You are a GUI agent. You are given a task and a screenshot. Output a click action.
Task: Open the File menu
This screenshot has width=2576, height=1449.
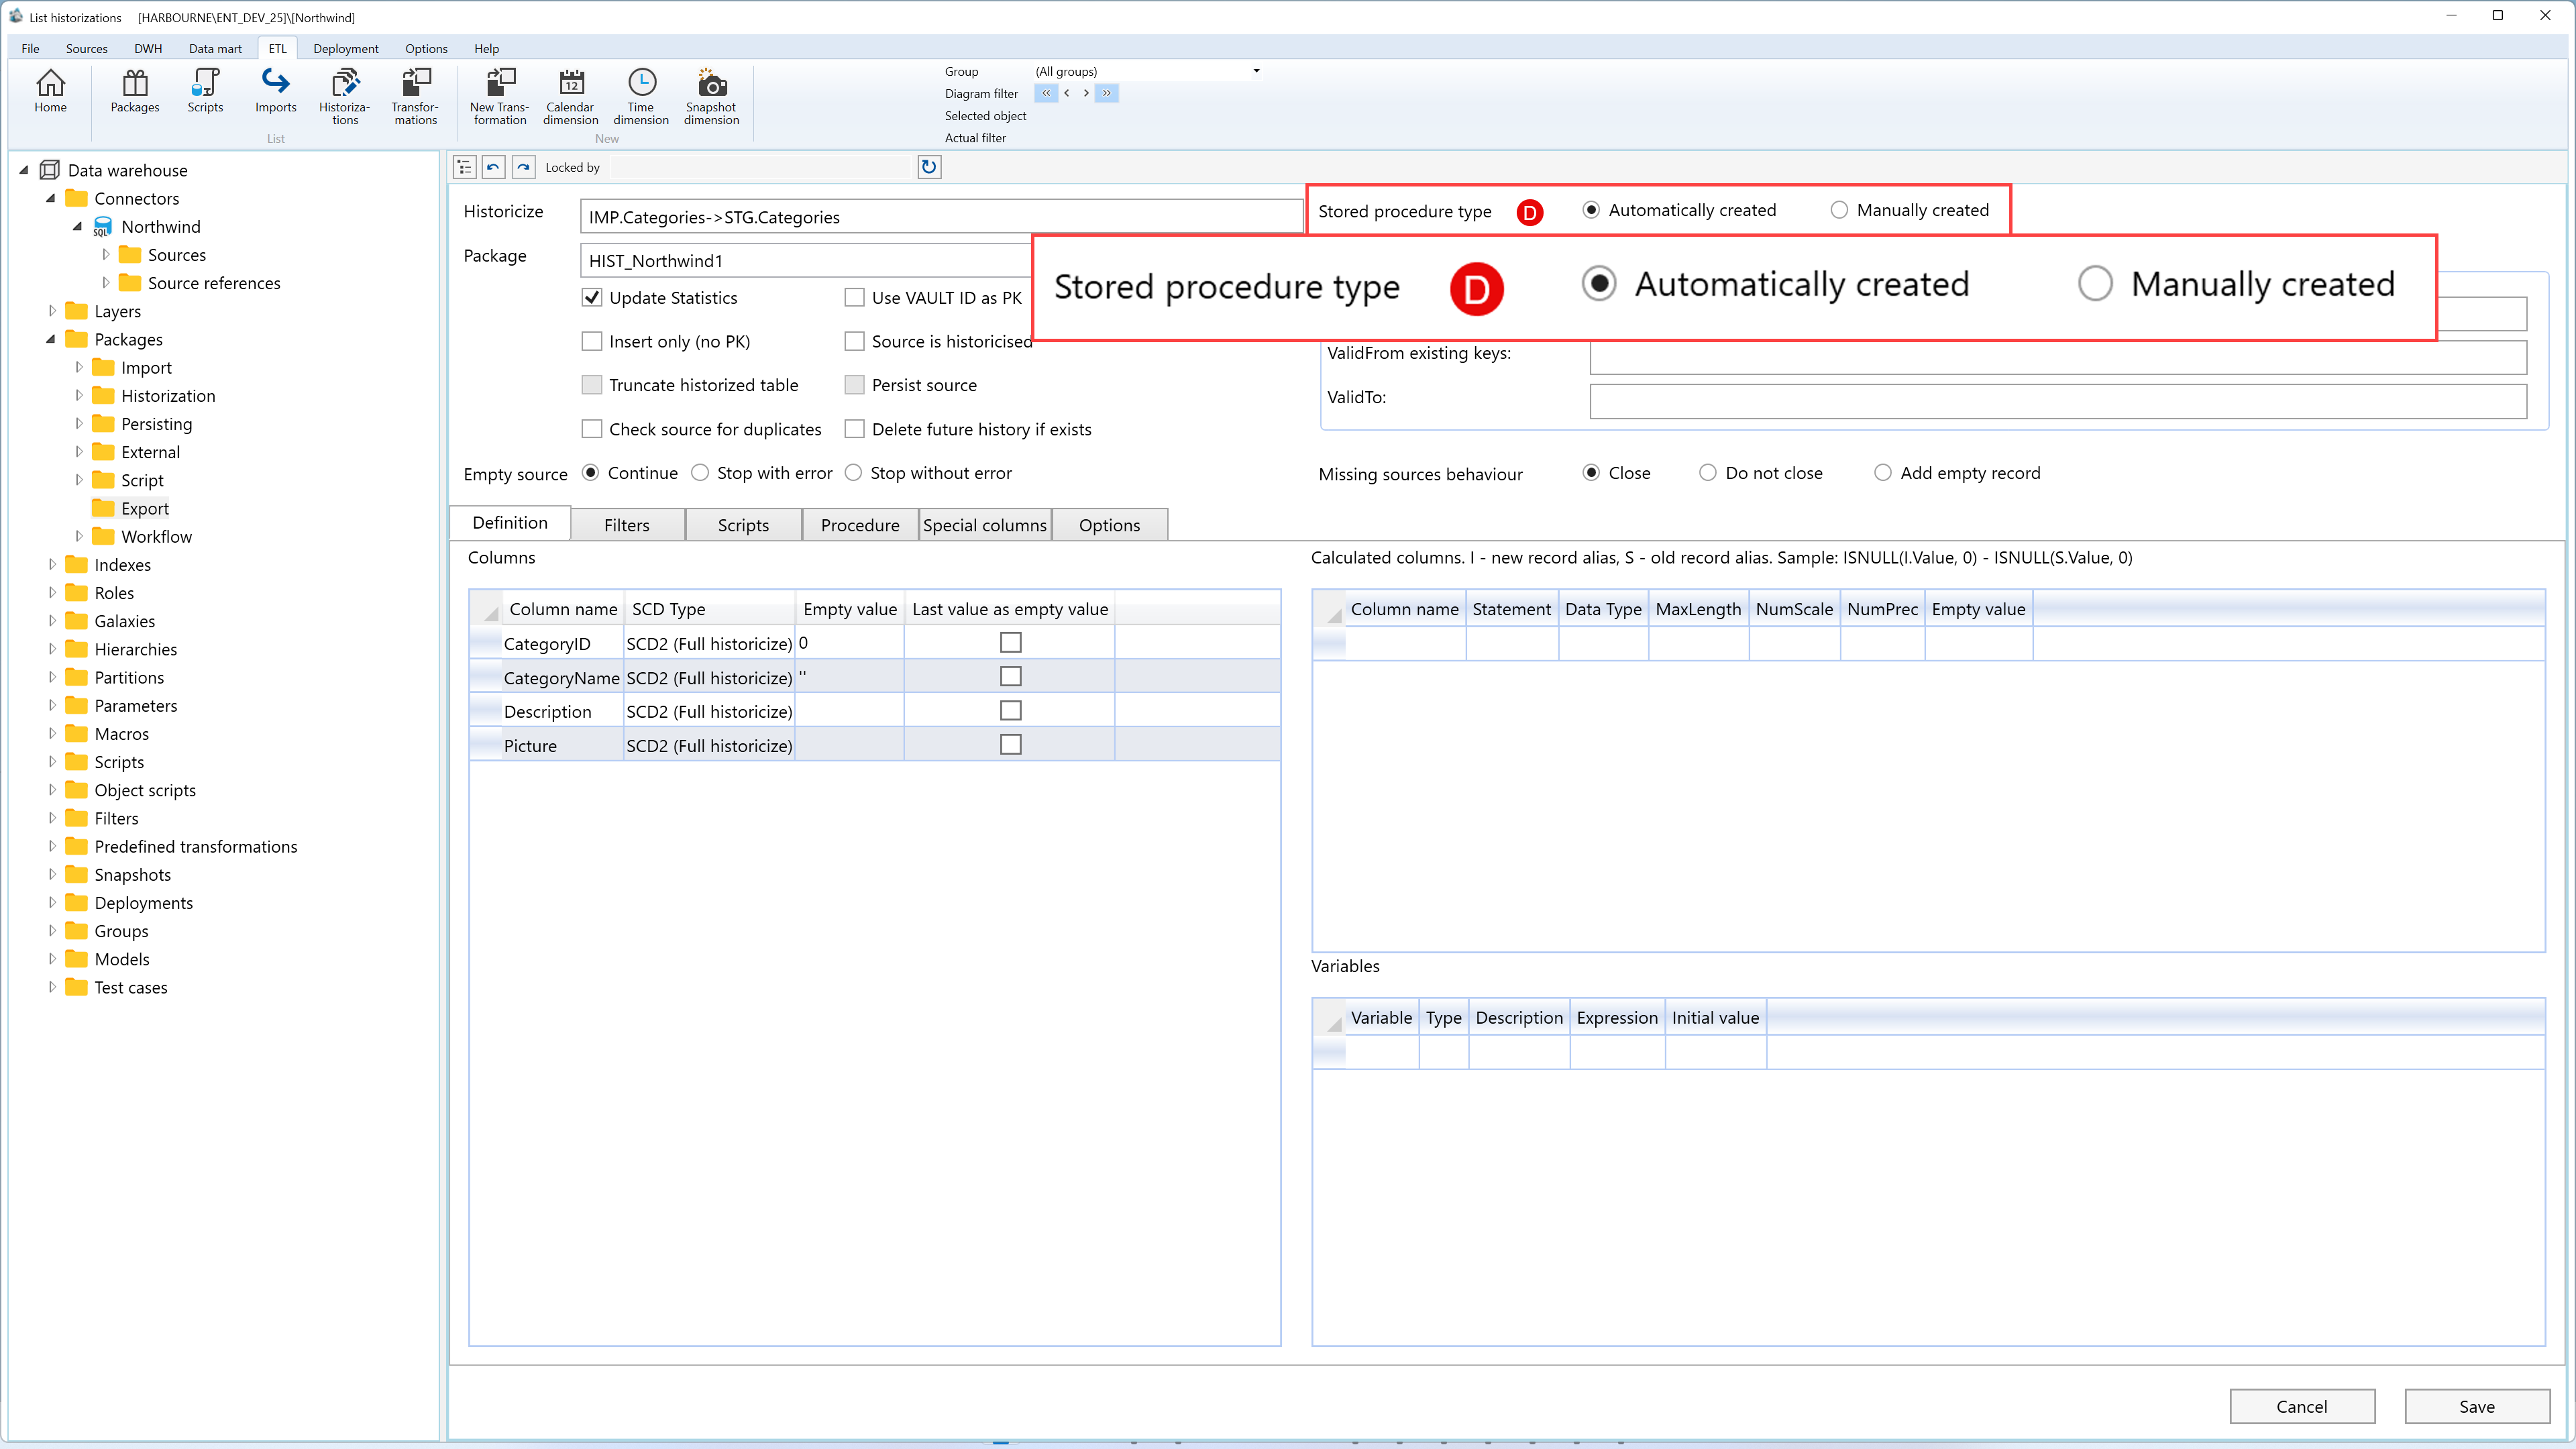[30, 48]
